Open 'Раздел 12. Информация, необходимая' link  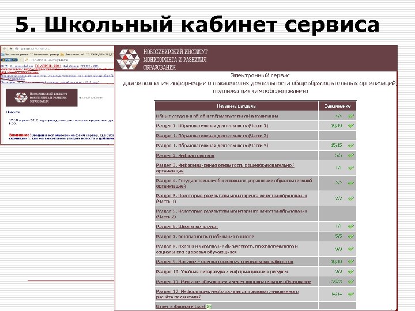[227, 294]
